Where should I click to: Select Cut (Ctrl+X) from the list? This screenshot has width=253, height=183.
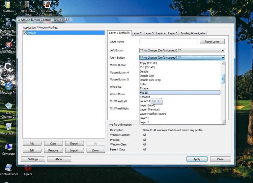[180, 67]
